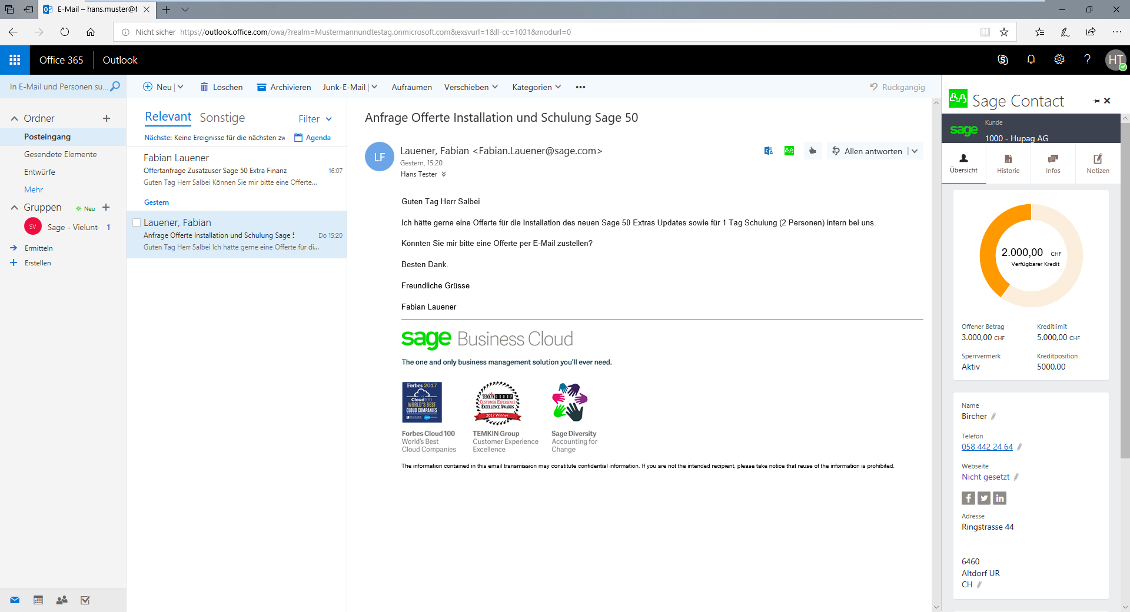Image resolution: width=1130 pixels, height=612 pixels.
Task: Open Skype from the header bar
Action: pyautogui.click(x=1003, y=59)
